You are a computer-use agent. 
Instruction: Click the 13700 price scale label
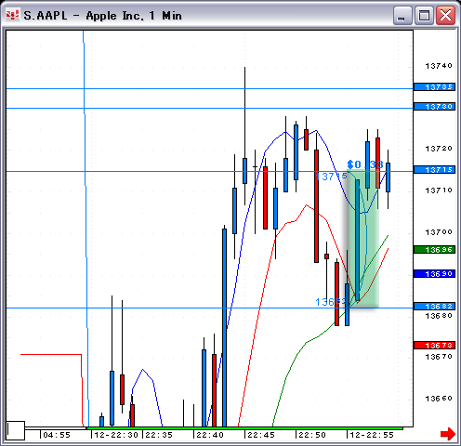coord(439,231)
